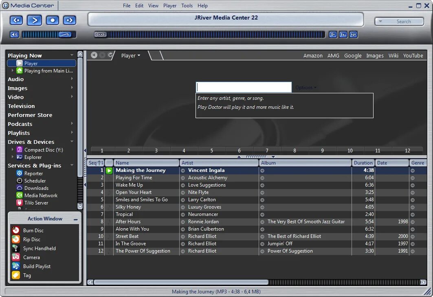Click the Google link
The height and width of the screenshot is (297, 433).
tap(353, 55)
